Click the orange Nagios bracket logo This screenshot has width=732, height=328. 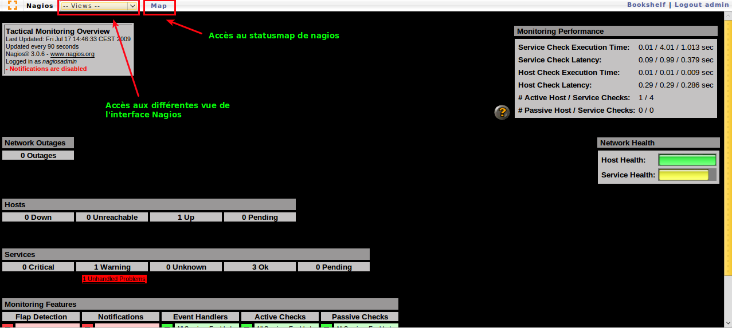point(12,6)
